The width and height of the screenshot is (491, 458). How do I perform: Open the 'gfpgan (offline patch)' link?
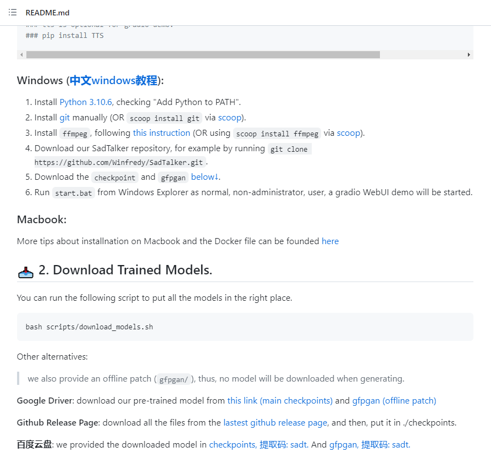coord(394,400)
